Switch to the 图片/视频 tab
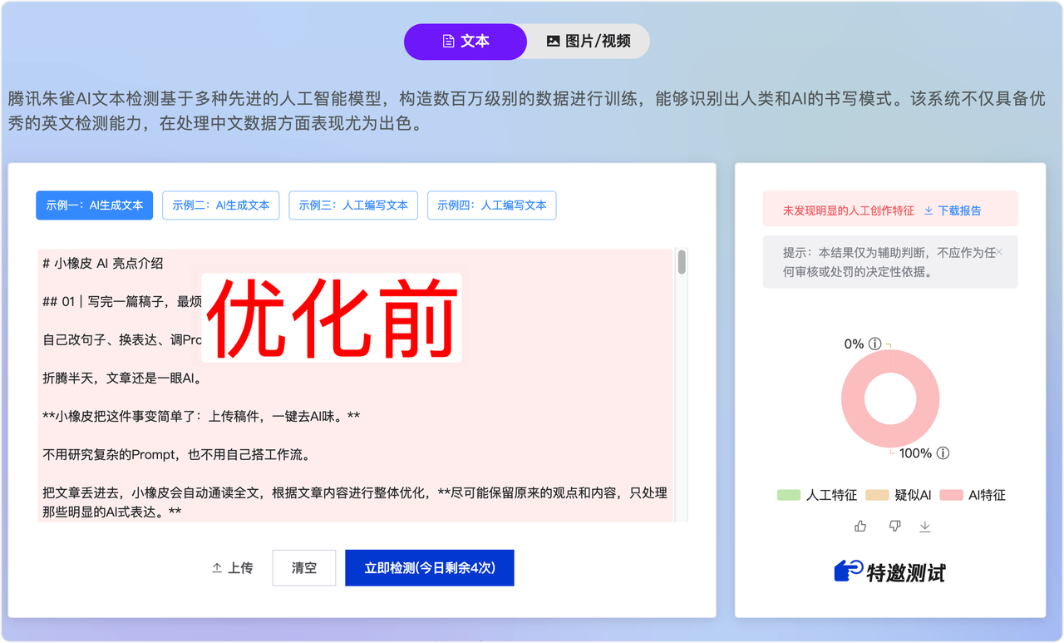Viewport: 1064px width, 643px height. pyautogui.click(x=589, y=42)
